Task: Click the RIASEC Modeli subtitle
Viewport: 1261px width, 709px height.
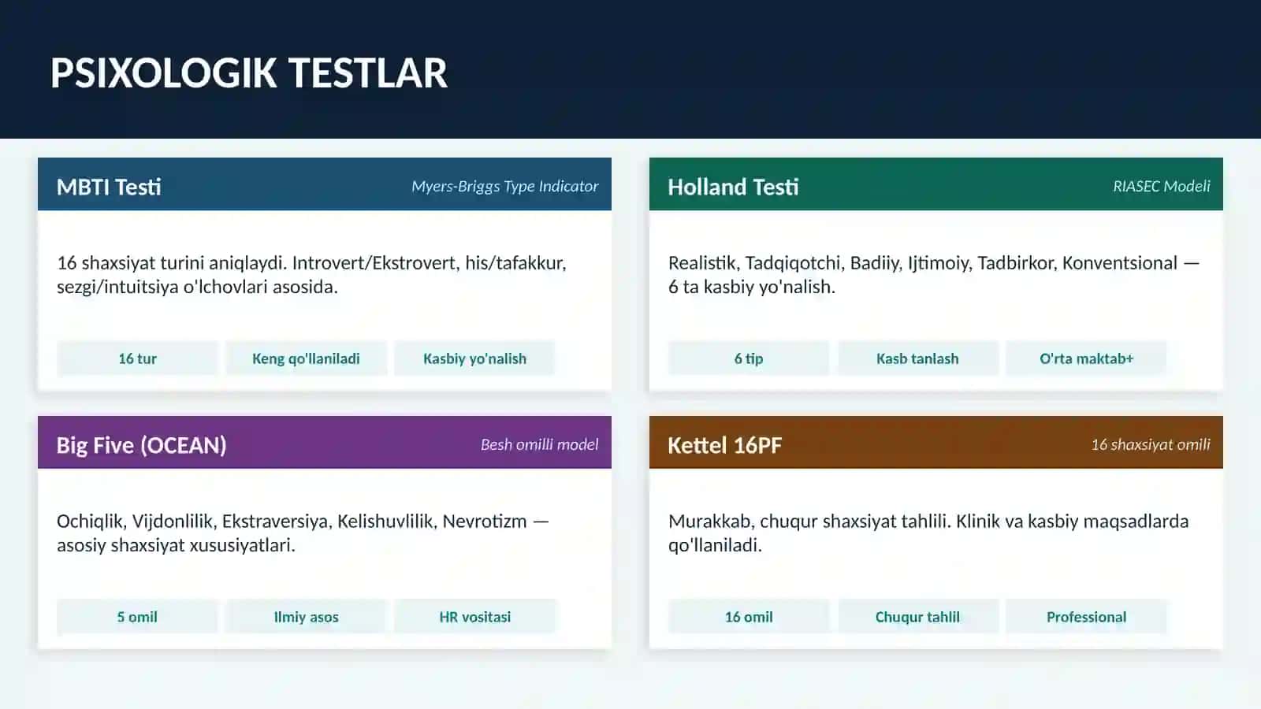Action: (1162, 186)
